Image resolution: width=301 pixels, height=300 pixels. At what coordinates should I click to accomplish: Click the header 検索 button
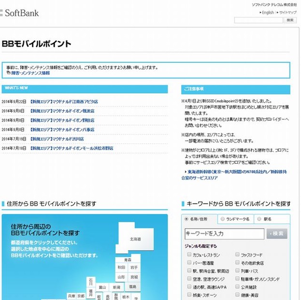[x=290, y=20]
